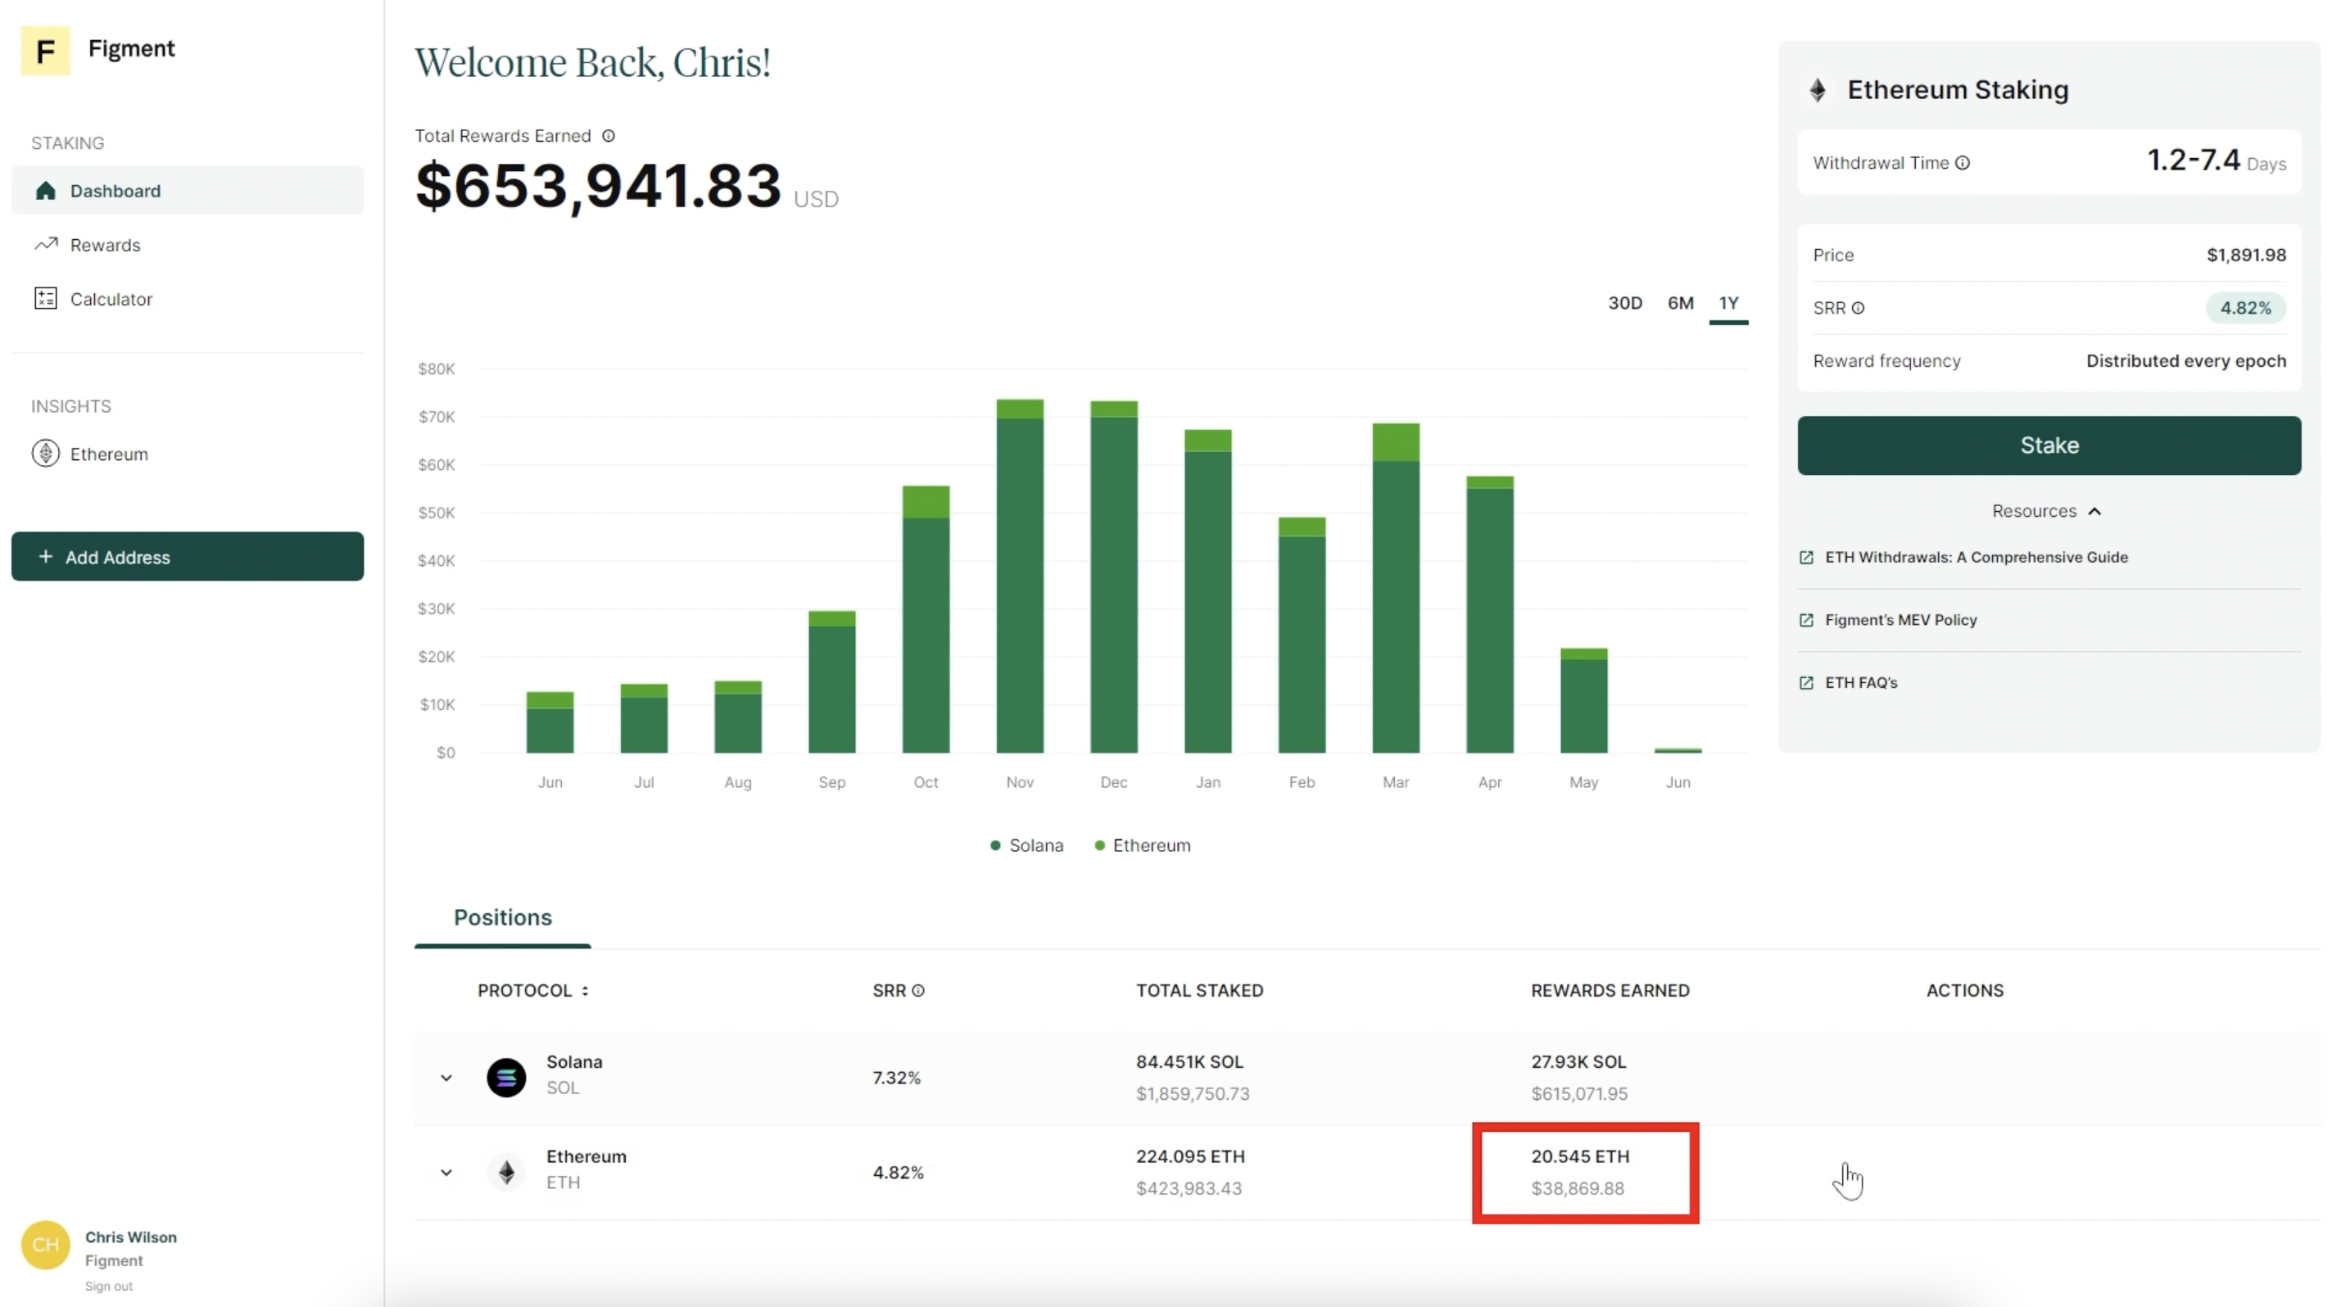Click info icon next to SRR in staking panel

[1859, 309]
